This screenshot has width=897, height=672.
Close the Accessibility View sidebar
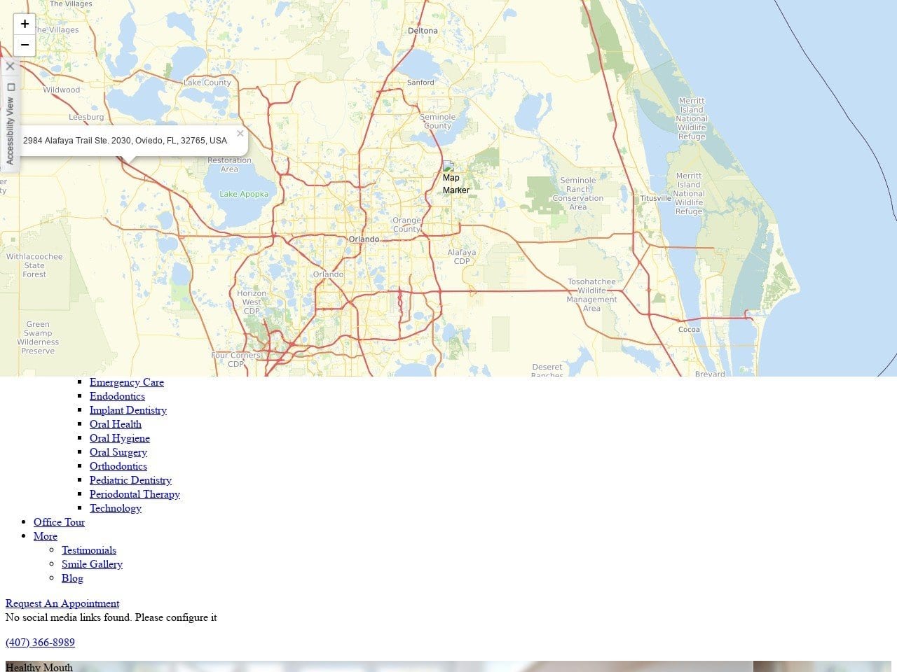click(x=10, y=66)
